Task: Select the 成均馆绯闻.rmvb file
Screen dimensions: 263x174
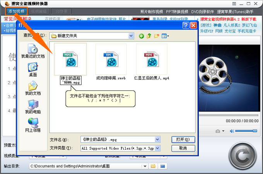Action: 111,59
